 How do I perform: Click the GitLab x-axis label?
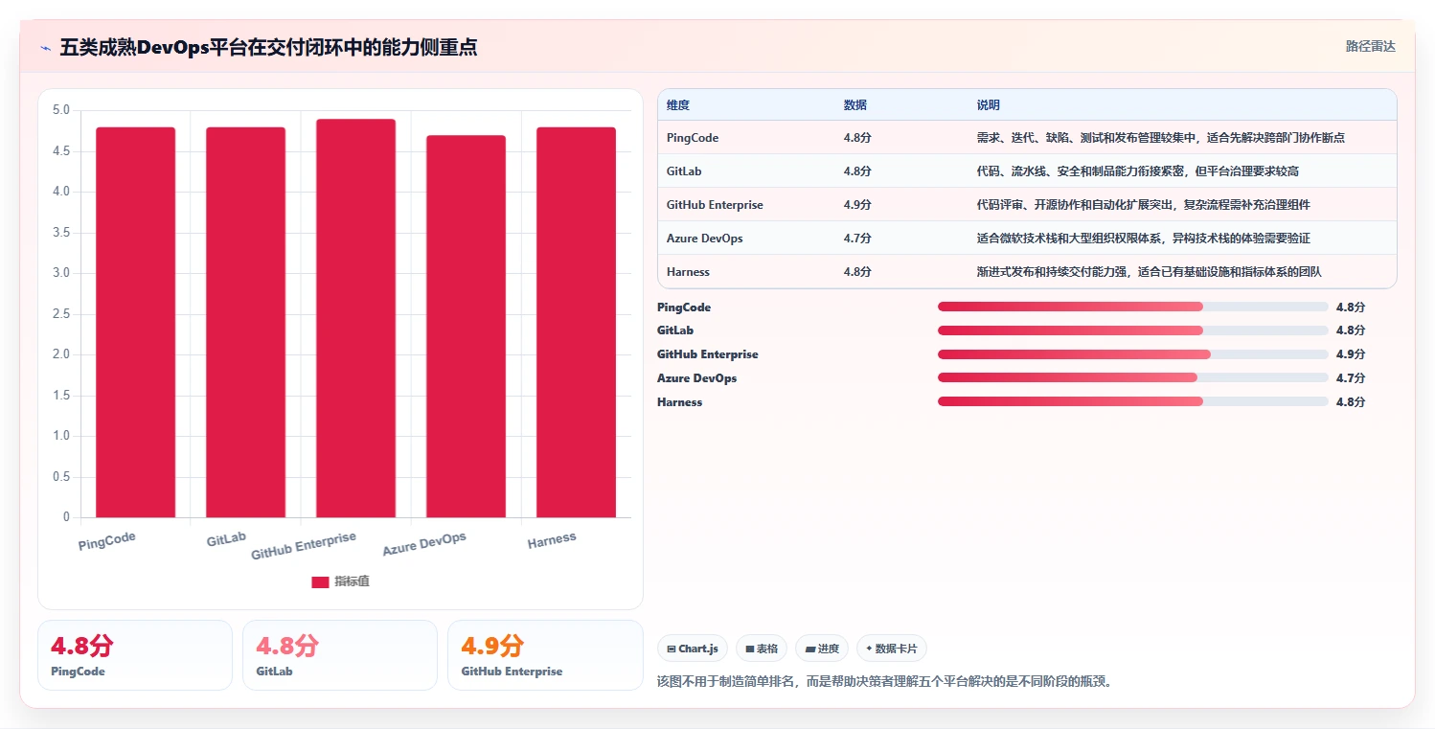[226, 539]
